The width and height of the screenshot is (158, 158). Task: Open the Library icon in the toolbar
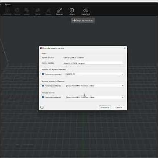coord(72,11)
